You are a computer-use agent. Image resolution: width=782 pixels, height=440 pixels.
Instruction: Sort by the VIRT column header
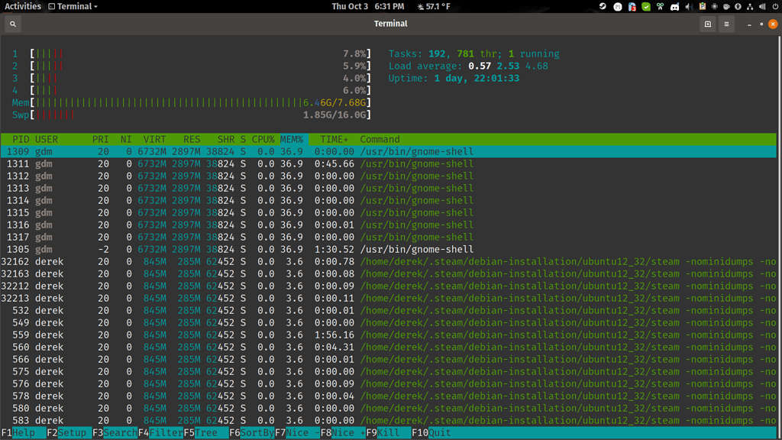pos(154,139)
